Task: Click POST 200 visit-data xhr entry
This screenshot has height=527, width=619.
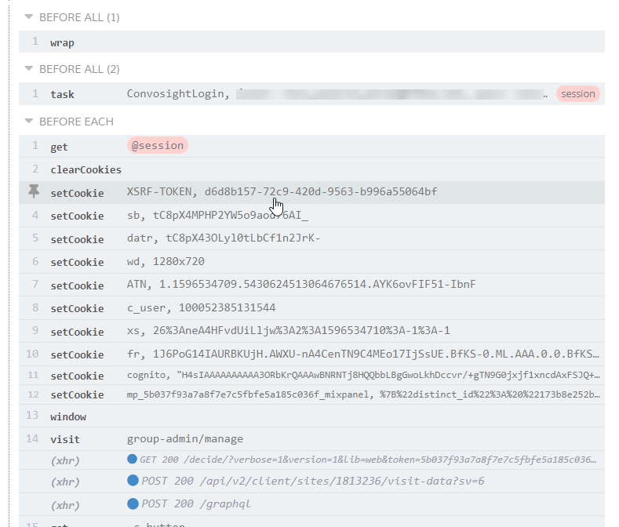Action: point(311,482)
